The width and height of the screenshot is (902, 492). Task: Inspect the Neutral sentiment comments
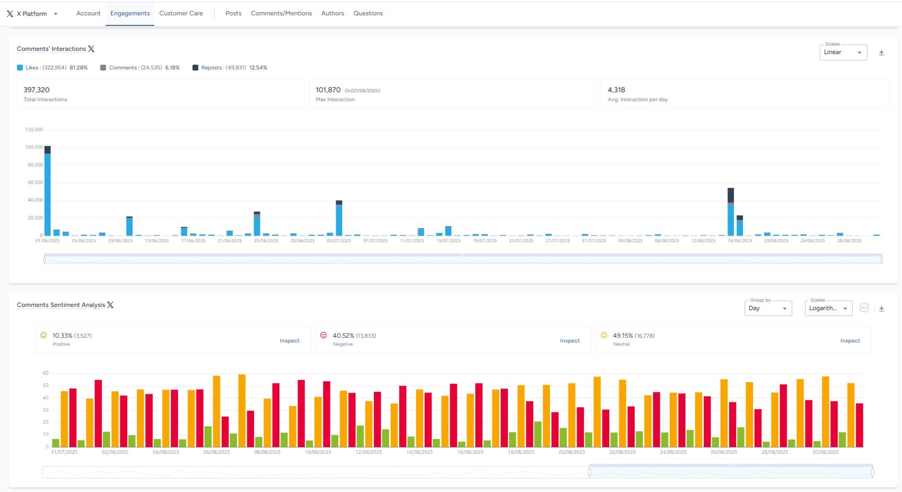coord(850,341)
